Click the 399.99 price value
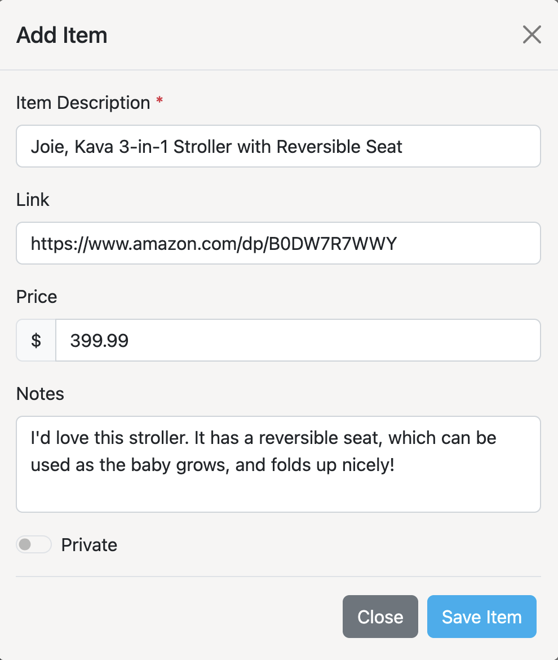 [x=99, y=340]
